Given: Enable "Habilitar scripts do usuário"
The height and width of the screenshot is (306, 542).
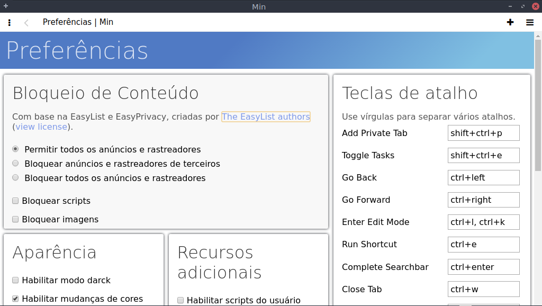Looking at the screenshot, I should (180, 300).
